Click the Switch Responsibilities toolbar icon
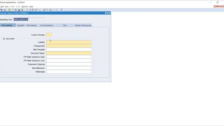Image resolution: width=224 pixels, height=126 pixels. pyautogui.click(x=15, y=10)
